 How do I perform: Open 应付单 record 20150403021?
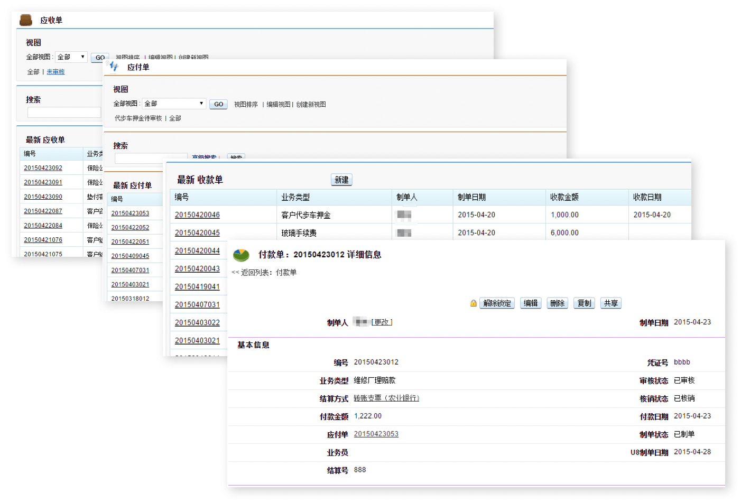[130, 285]
